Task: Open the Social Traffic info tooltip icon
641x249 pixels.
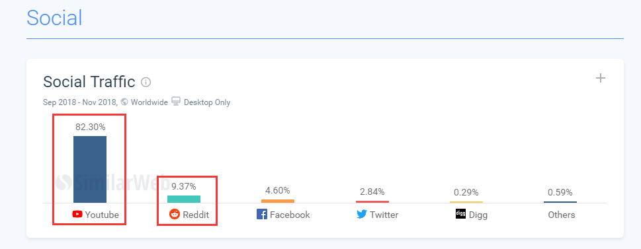Action: click(x=146, y=83)
